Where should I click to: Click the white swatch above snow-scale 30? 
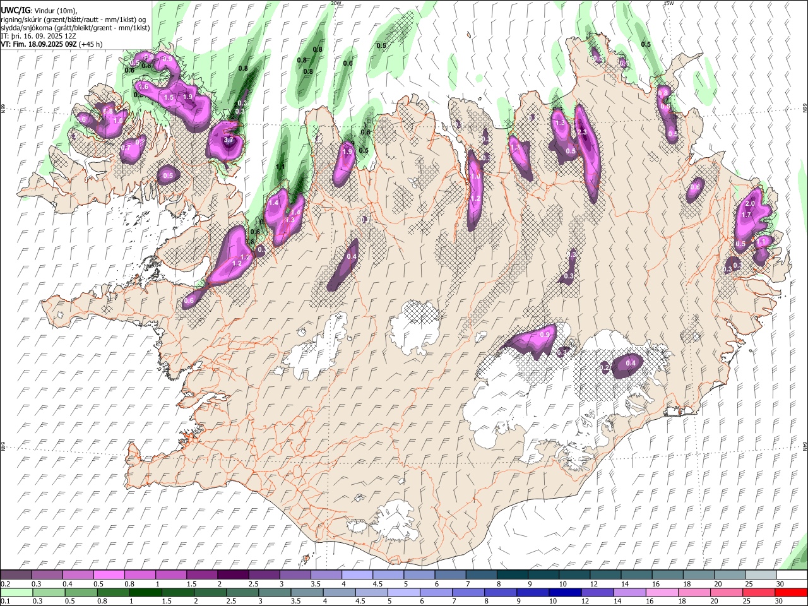[x=792, y=575]
